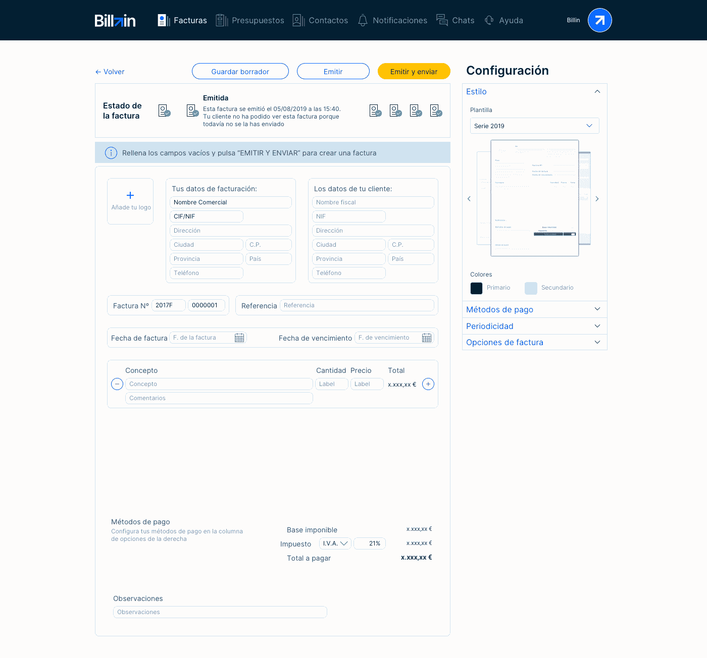Click the client Nombre fiscal field
Viewport: 707px width, 658px height.
373,202
